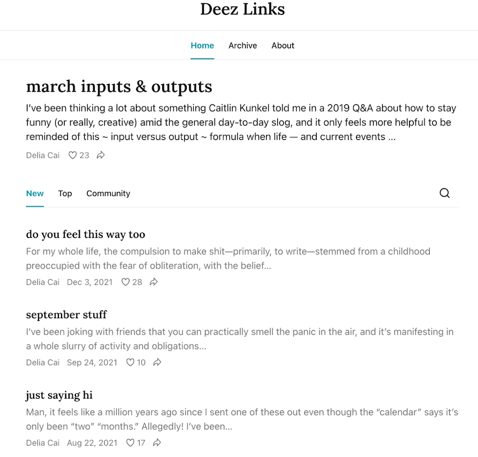Viewport: 478px width, 457px height.
Task: Click the Deez Links site title
Action: pos(242,9)
